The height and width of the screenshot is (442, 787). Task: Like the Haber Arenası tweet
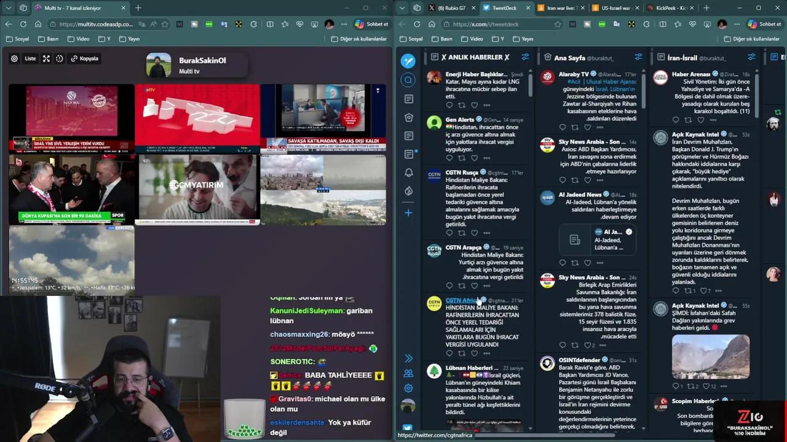point(700,120)
